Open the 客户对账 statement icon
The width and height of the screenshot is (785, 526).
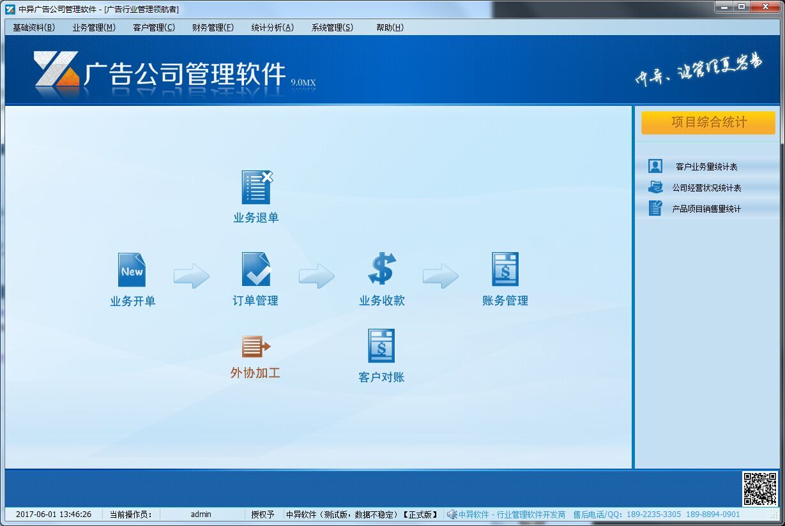tap(381, 346)
